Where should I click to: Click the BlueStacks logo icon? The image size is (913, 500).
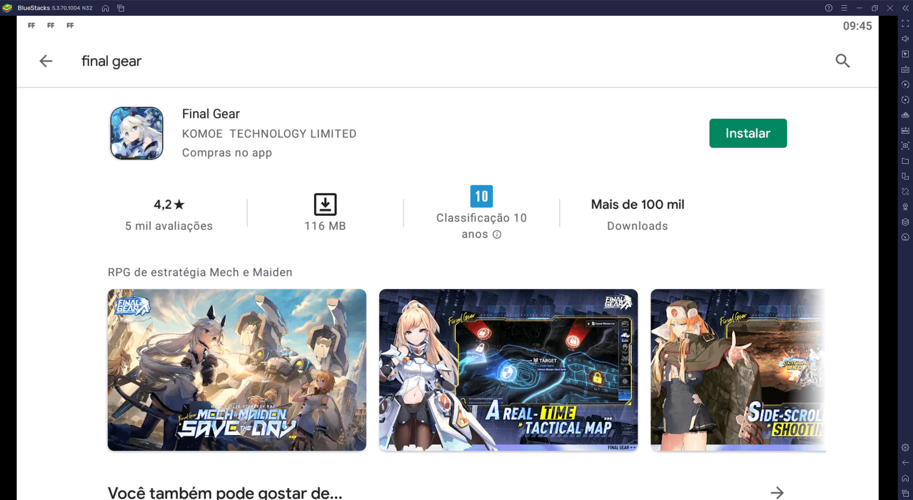pyautogui.click(x=7, y=8)
